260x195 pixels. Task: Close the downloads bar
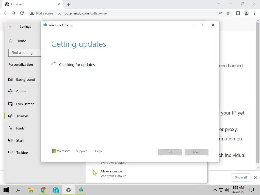255,177
